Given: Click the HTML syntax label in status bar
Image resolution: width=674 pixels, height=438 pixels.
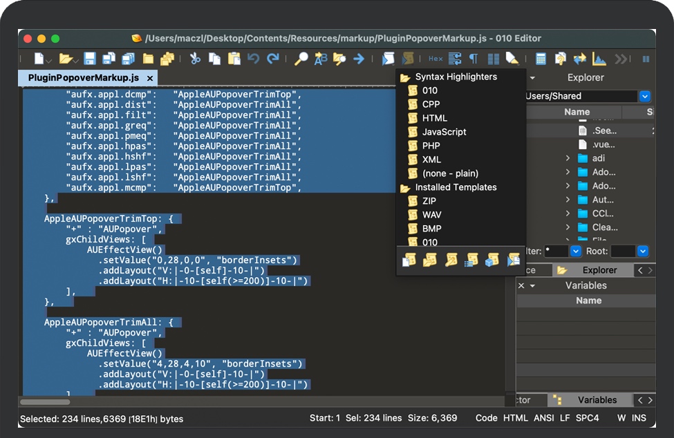Looking at the screenshot, I should coord(516,418).
